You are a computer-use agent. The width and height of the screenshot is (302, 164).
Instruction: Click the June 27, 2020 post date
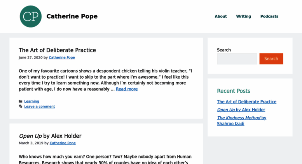31,57
